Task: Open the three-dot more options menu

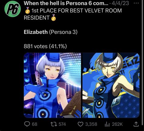Action: click(x=136, y=3)
